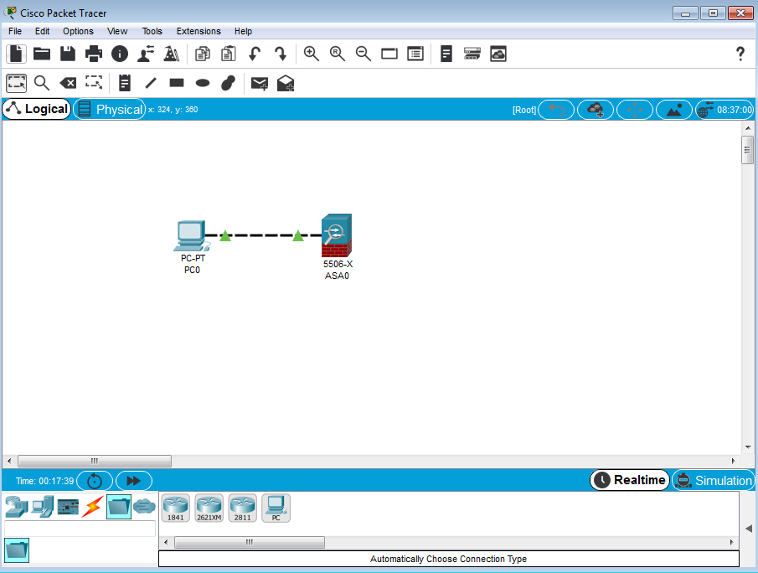Redo the last action
This screenshot has width=758, height=573.
[281, 54]
